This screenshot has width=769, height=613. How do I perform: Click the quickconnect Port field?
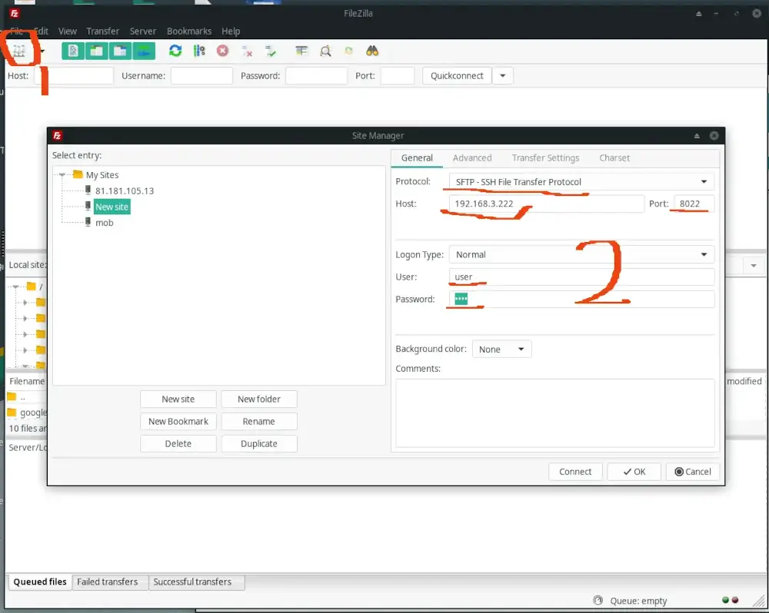[398, 76]
